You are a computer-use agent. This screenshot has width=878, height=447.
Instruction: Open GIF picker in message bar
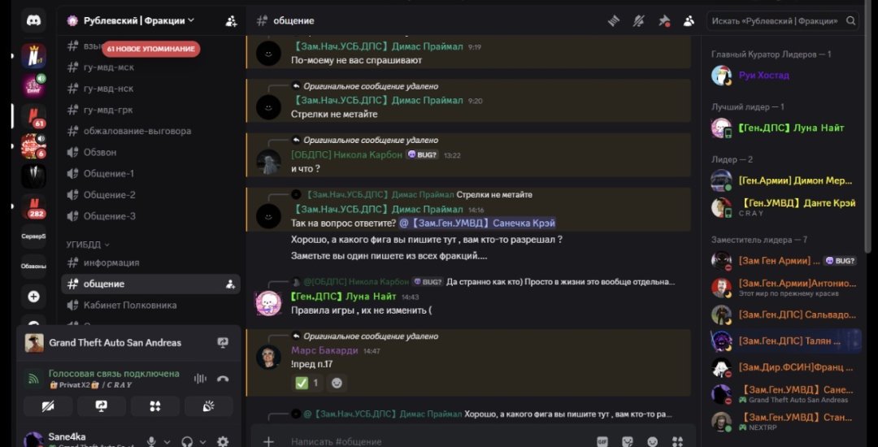pyautogui.click(x=602, y=441)
